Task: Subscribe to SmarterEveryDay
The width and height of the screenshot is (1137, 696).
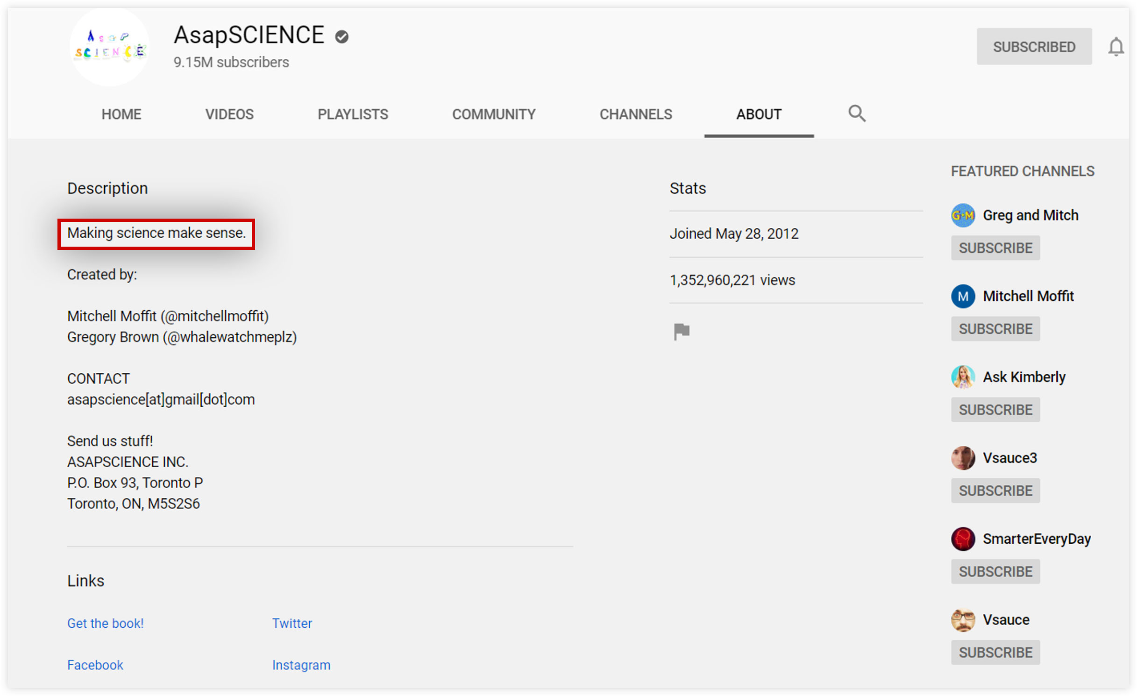Action: point(995,571)
